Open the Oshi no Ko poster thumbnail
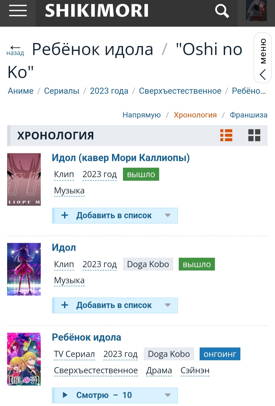Screen dimensions: 275x406 tap(24, 359)
